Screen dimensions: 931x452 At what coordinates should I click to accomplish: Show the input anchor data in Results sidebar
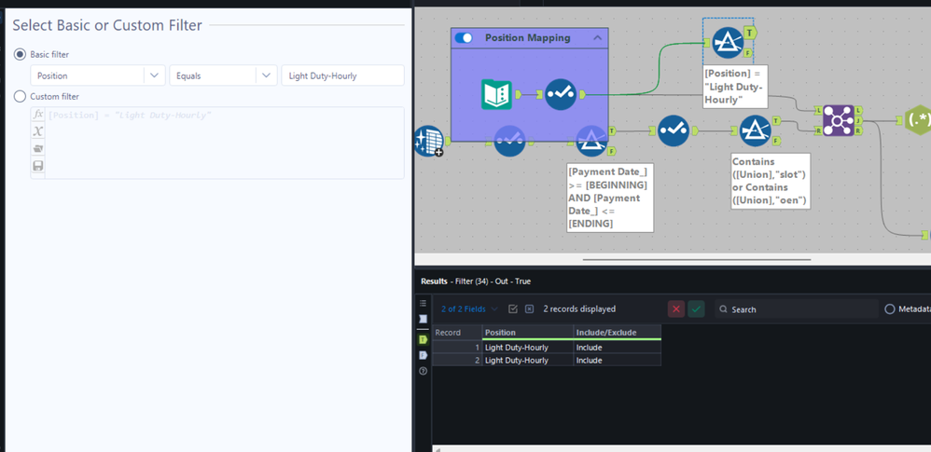tap(423, 319)
